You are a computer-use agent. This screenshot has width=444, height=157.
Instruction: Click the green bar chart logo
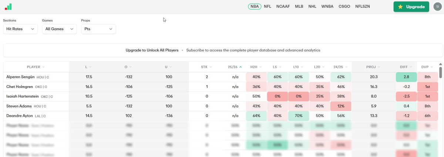click(x=8, y=7)
